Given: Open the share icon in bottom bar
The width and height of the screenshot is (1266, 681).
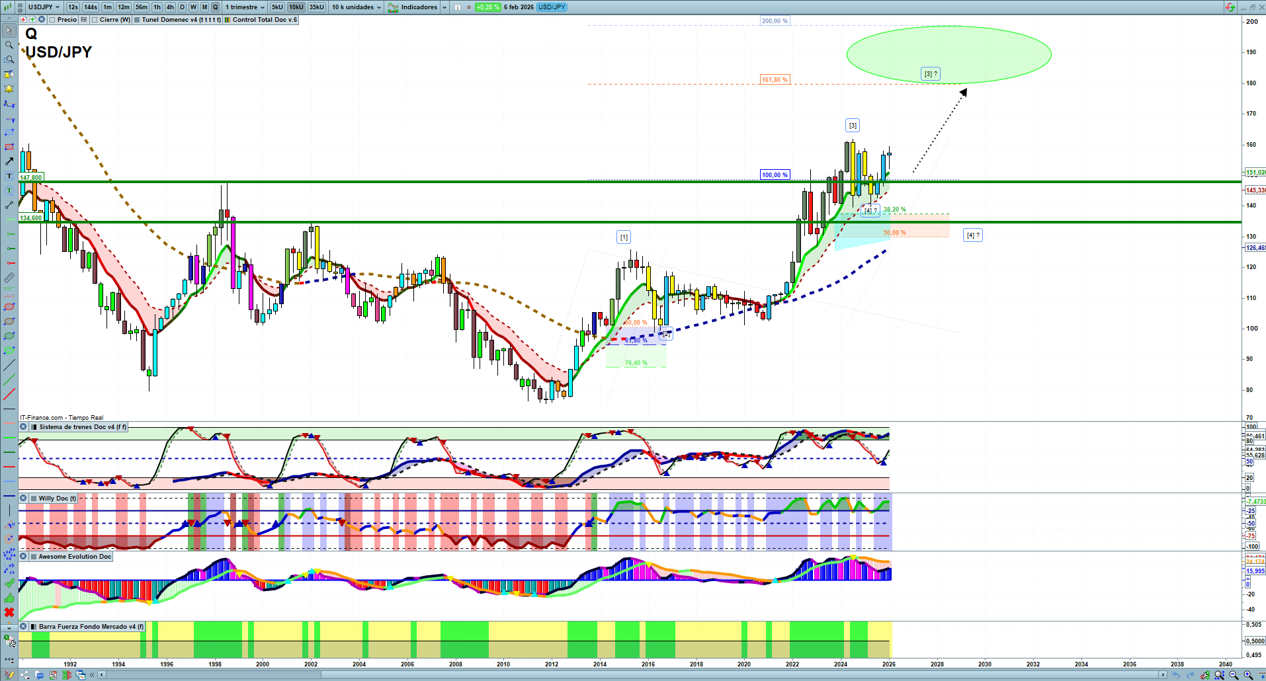Looking at the screenshot, I should 24,675.
